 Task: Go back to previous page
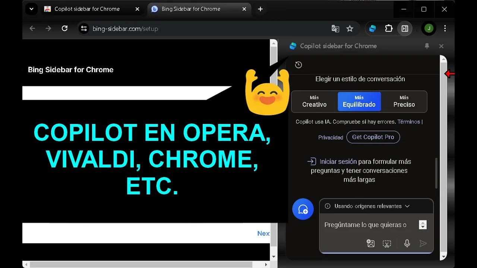[32, 29]
